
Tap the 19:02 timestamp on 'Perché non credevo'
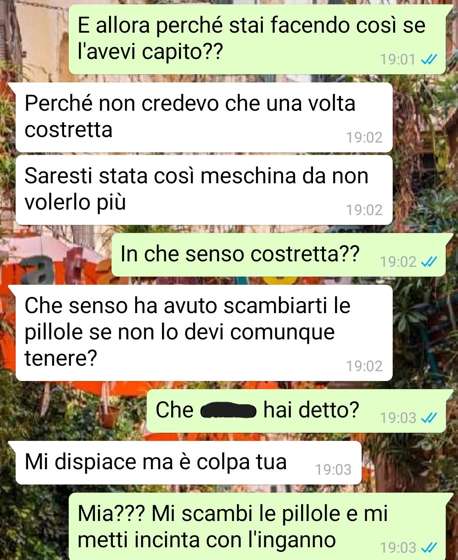[x=364, y=137]
